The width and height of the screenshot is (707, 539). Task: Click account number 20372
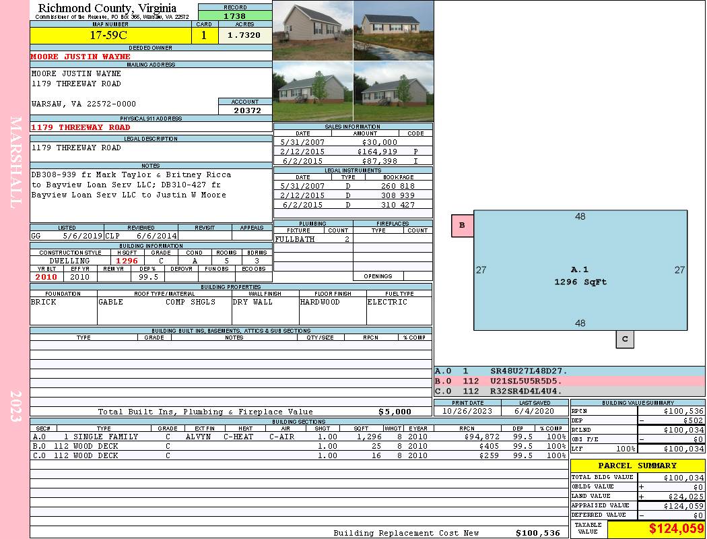(245, 110)
